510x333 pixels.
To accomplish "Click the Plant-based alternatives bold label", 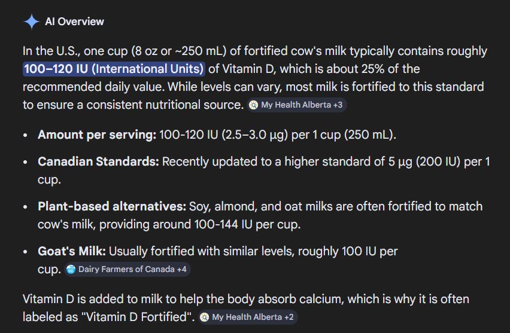I will (112, 206).
